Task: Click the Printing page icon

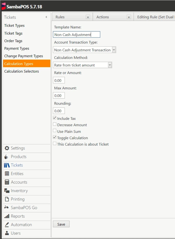Action: click(7, 199)
